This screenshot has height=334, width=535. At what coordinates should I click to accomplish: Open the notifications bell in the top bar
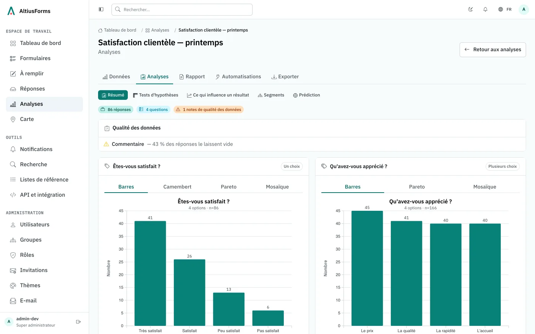coord(485,9)
